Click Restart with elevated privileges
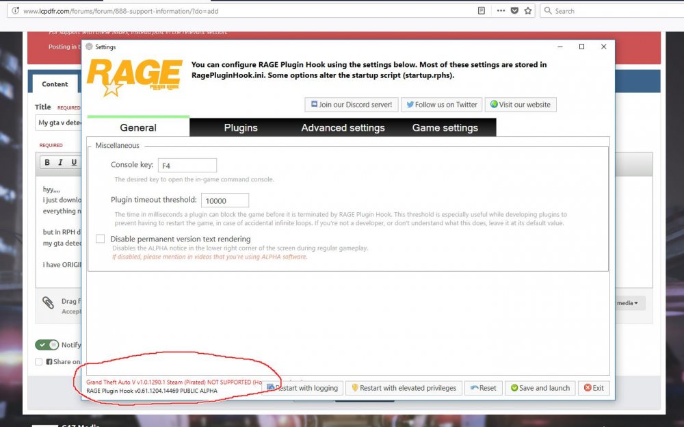Image resolution: width=684 pixels, height=427 pixels. [404, 388]
